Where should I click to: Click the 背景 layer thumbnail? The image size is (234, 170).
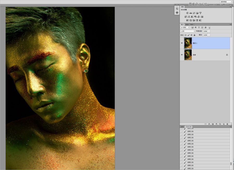188,55
